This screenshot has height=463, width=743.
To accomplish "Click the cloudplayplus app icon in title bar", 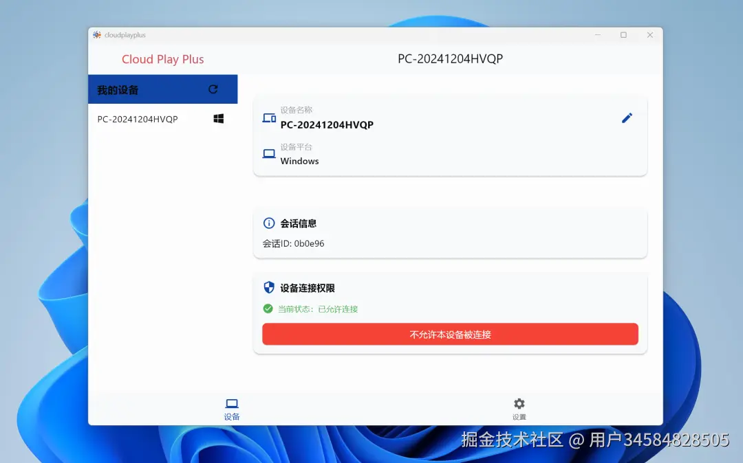I will [x=97, y=35].
